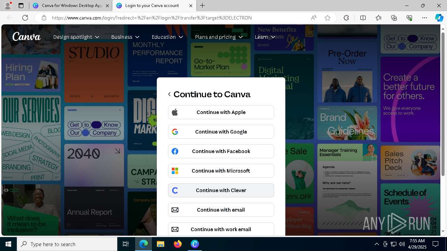The width and height of the screenshot is (447, 251).
Task: Expand Learn menu
Action: (265, 37)
